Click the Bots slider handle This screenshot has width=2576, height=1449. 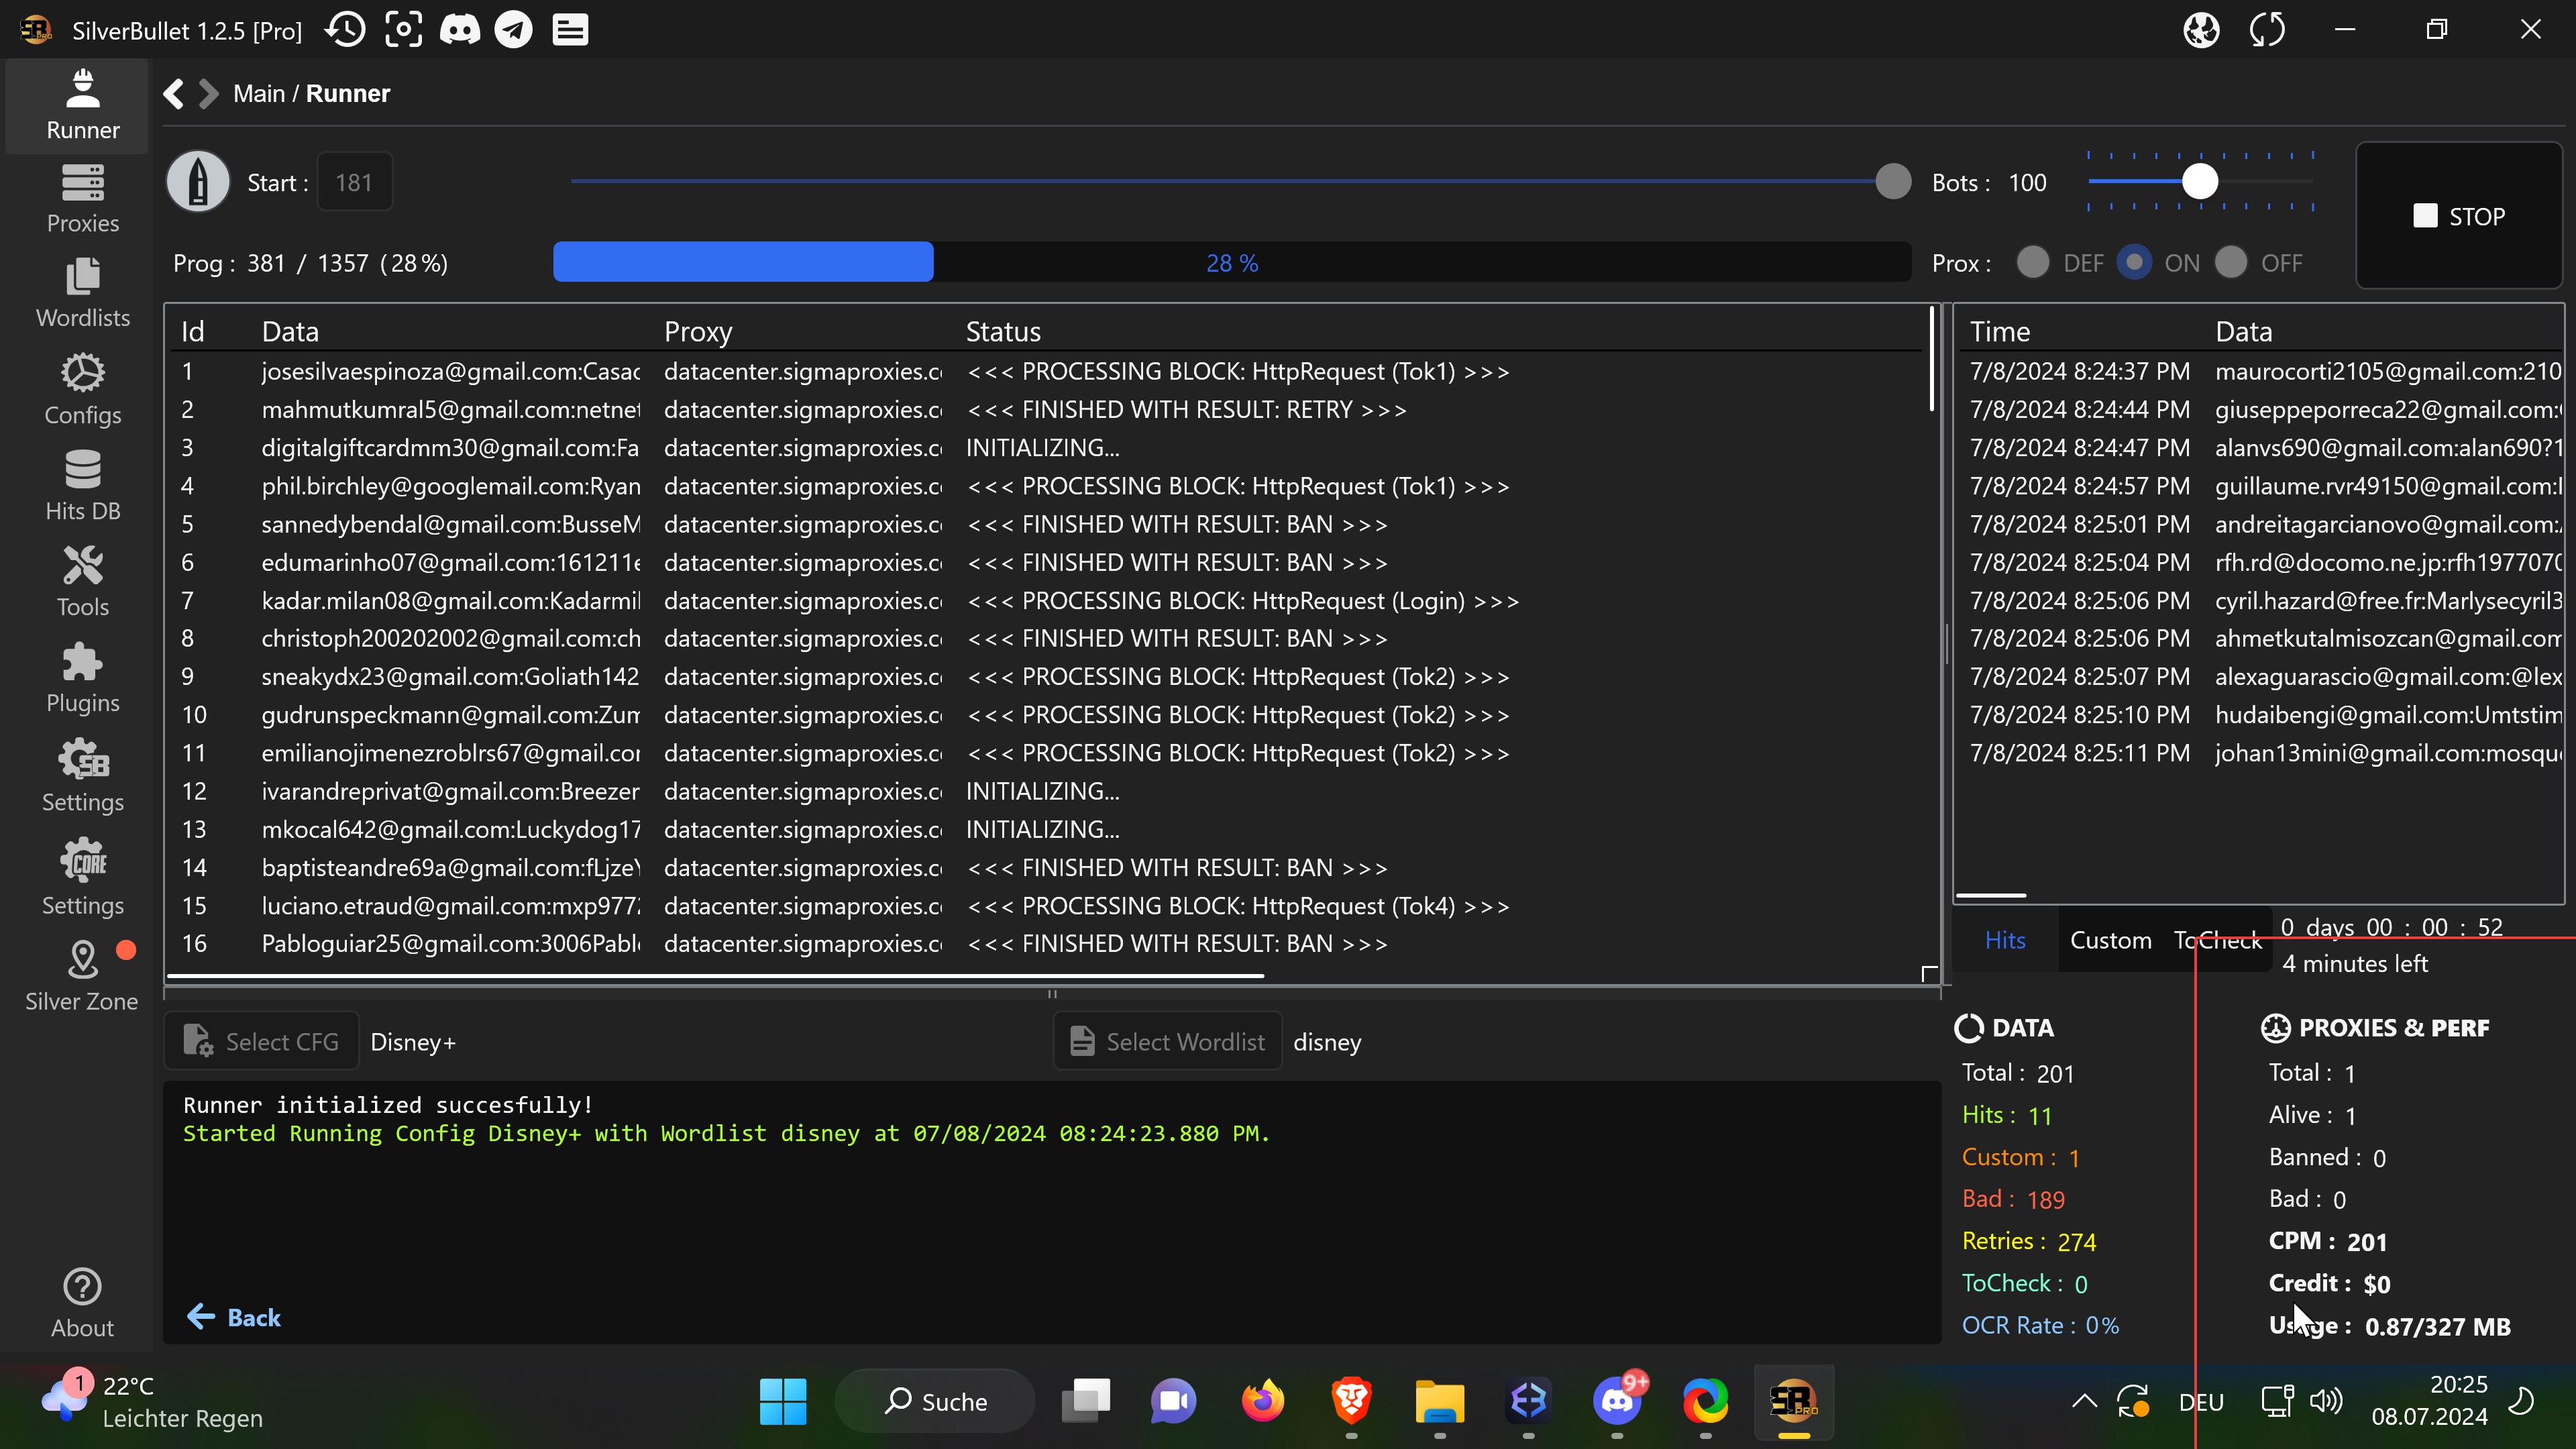[2199, 182]
